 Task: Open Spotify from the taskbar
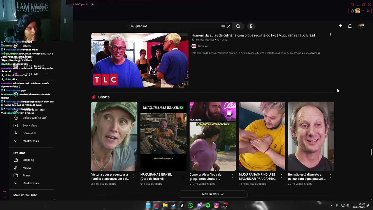coord(208,205)
